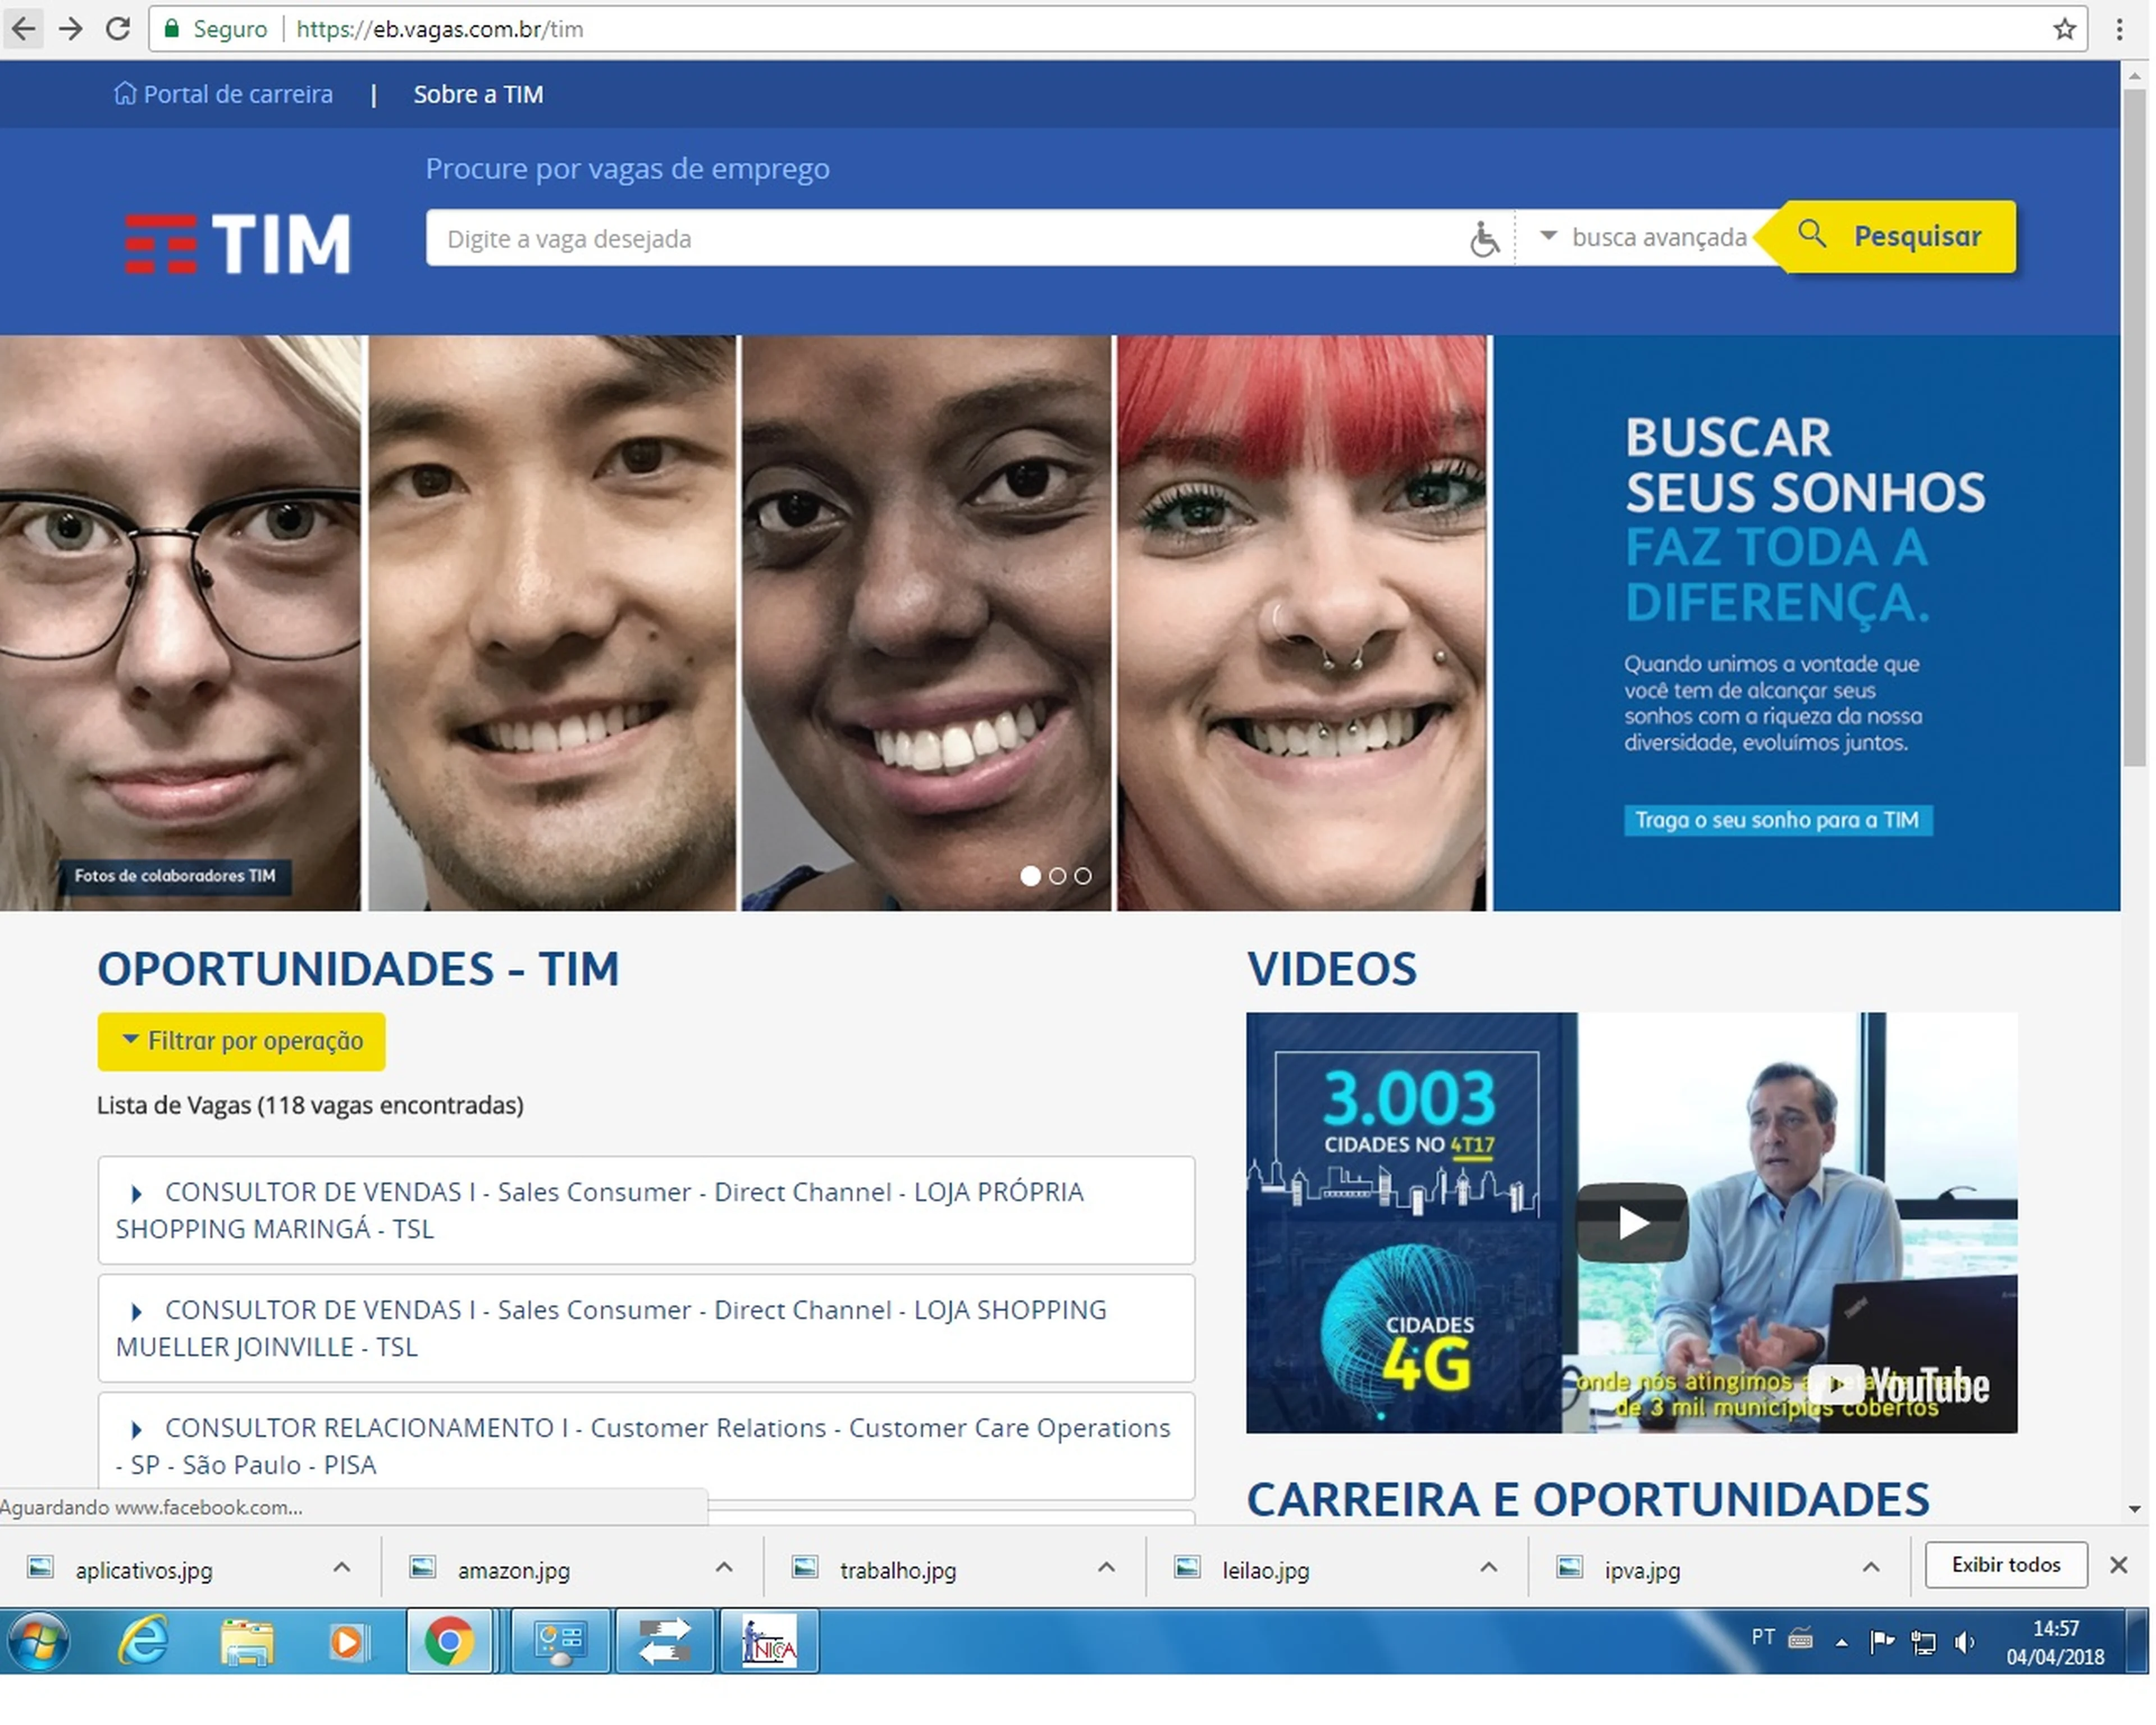Open ipva.jpg download
The width and height of the screenshot is (2156, 1725).
tap(1642, 1570)
